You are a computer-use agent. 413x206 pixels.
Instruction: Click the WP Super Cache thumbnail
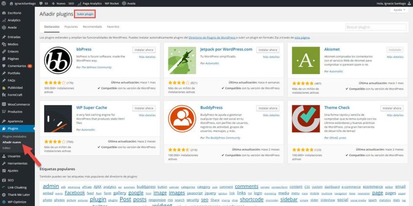[58, 119]
